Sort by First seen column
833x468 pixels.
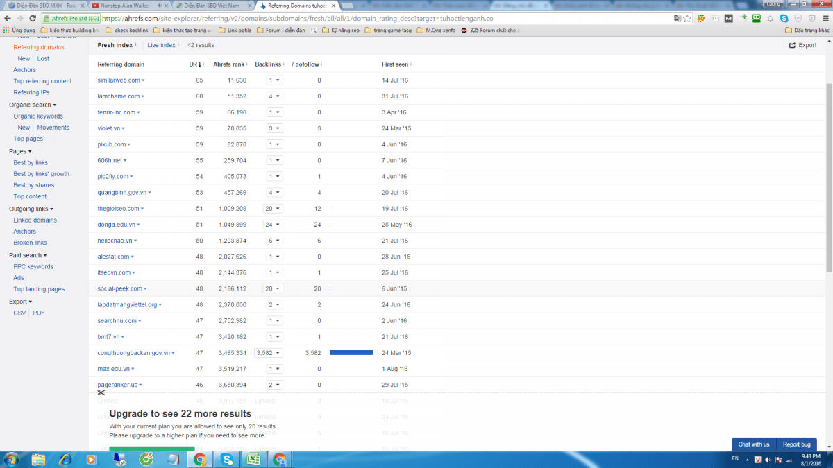pyautogui.click(x=395, y=64)
